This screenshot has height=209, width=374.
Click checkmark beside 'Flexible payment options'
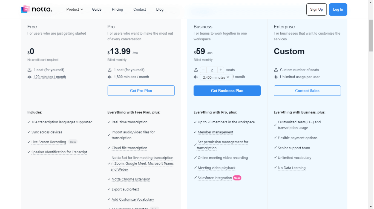275,138
